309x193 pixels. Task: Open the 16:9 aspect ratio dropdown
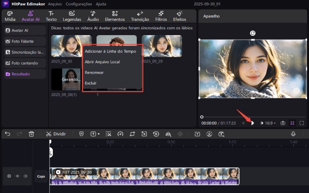coord(270,123)
